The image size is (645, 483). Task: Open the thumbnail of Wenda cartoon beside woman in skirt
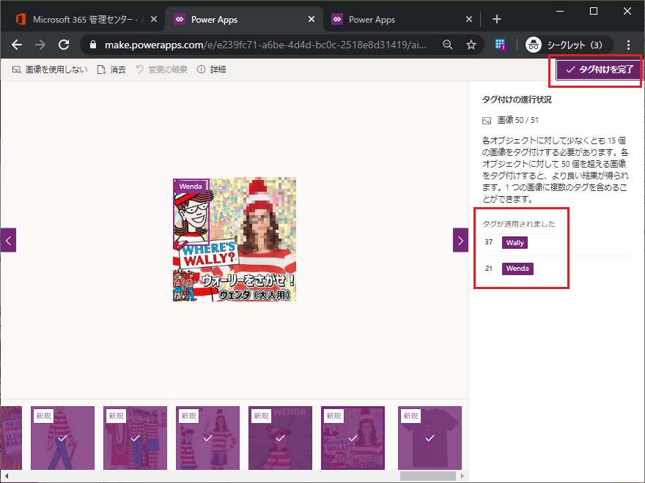coord(207,438)
